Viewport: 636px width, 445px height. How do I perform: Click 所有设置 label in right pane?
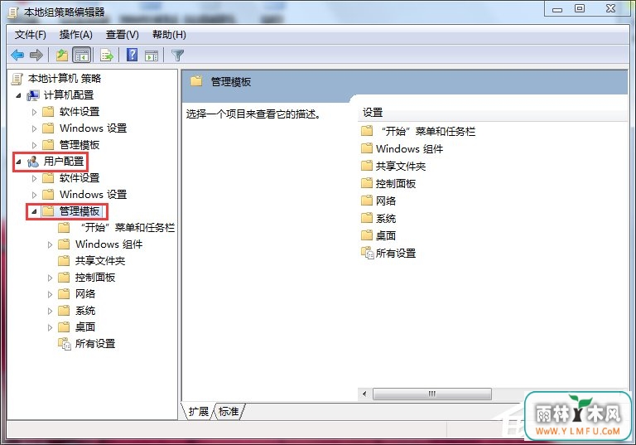coord(396,254)
